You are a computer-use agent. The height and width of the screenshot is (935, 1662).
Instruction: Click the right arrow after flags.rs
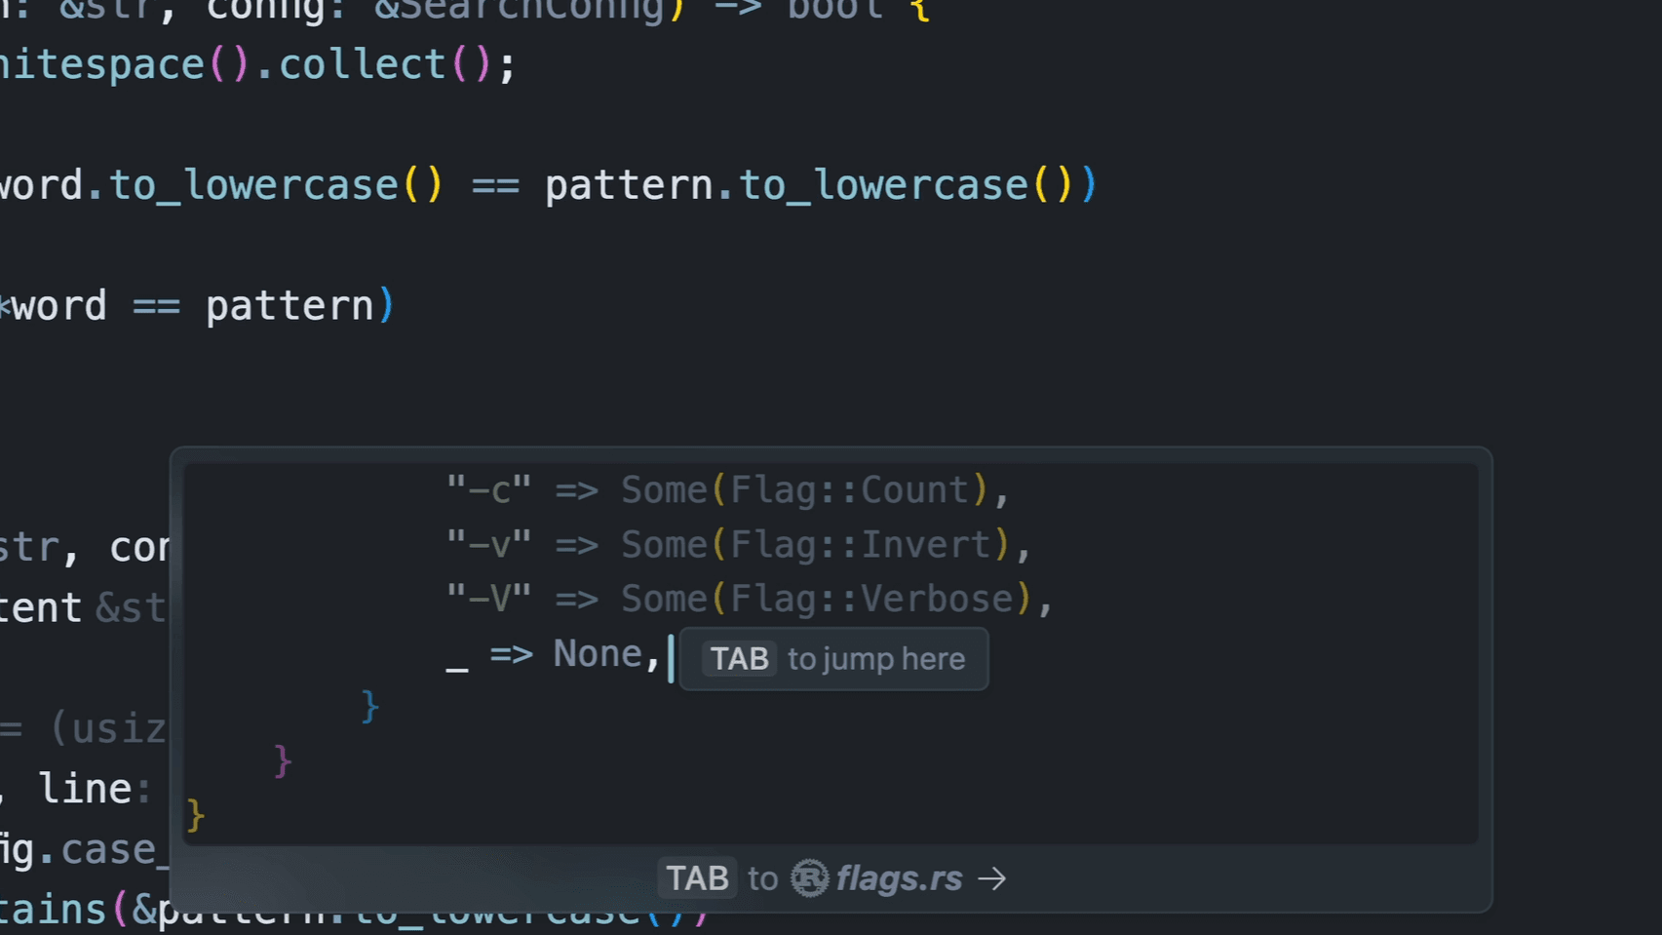point(992,878)
